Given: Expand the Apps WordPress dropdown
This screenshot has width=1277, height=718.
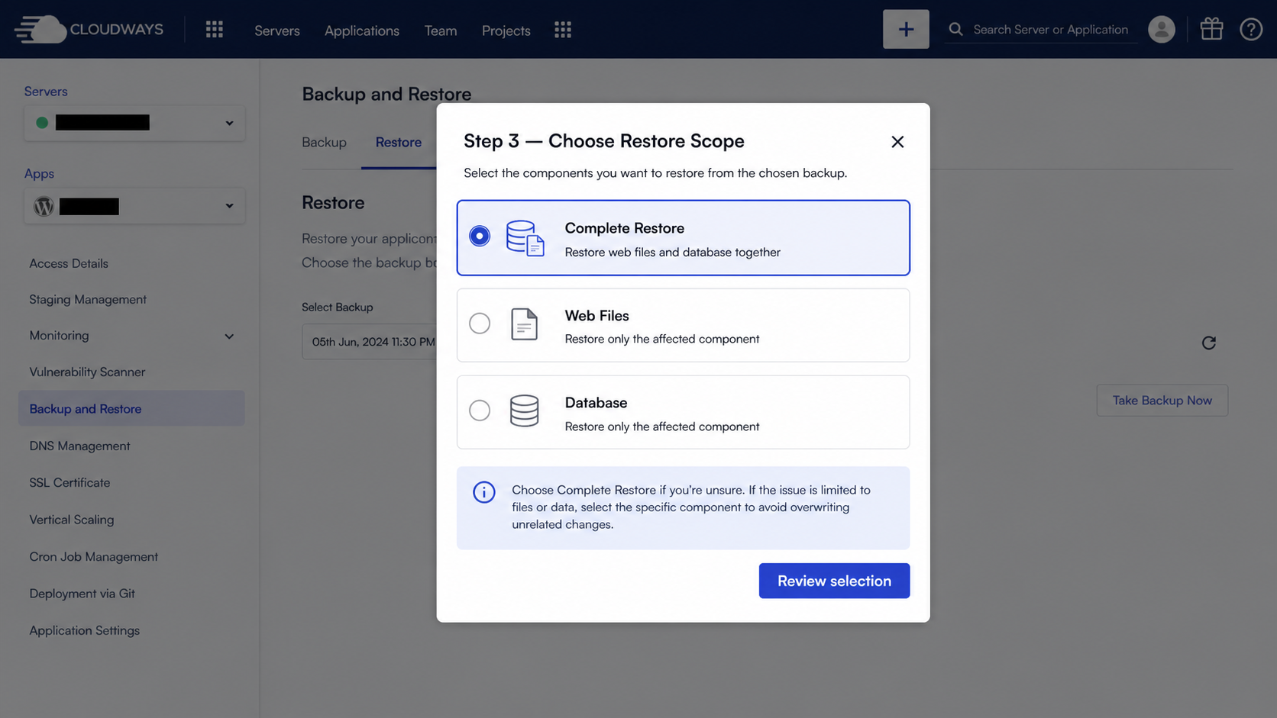Looking at the screenshot, I should [x=134, y=206].
